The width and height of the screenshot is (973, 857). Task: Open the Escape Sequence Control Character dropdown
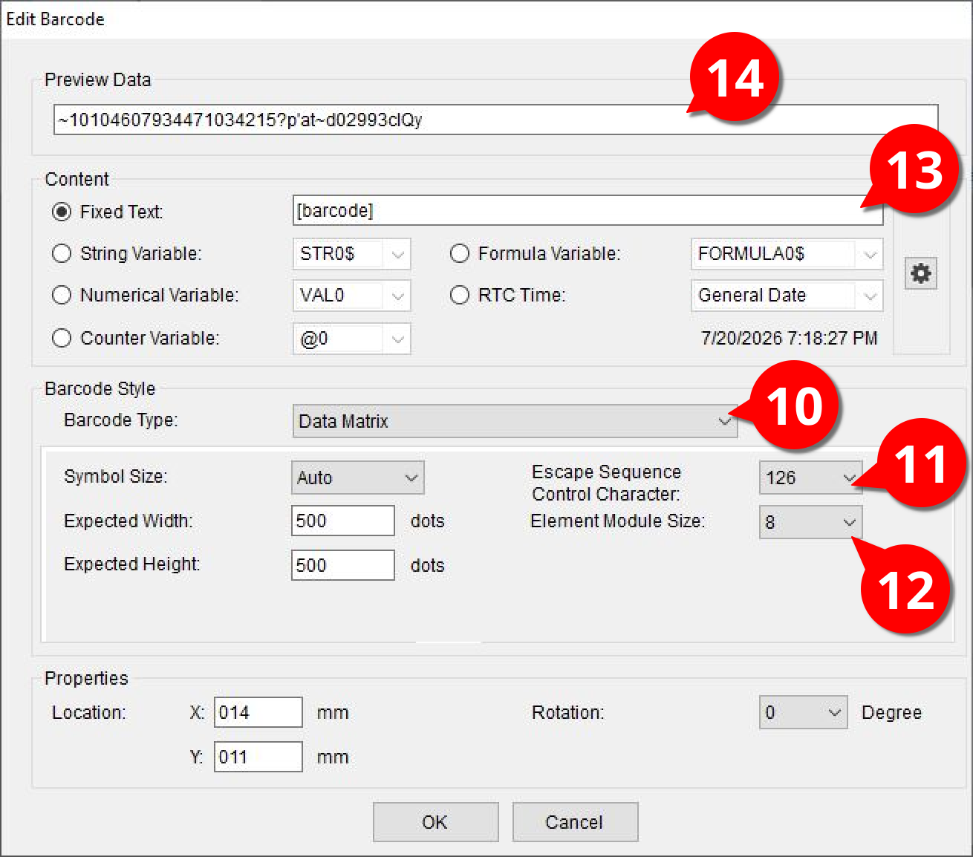pyautogui.click(x=810, y=478)
